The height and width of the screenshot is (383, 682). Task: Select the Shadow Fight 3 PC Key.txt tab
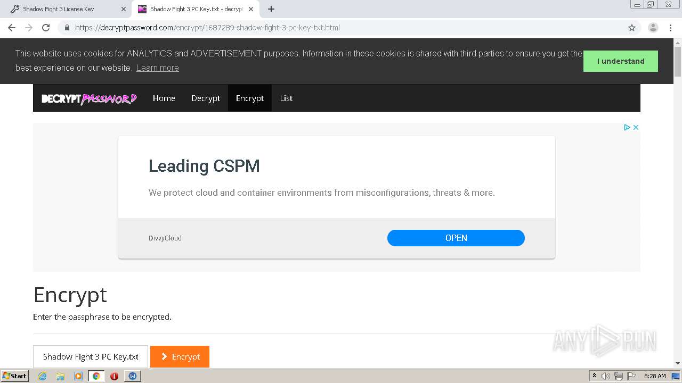195,9
